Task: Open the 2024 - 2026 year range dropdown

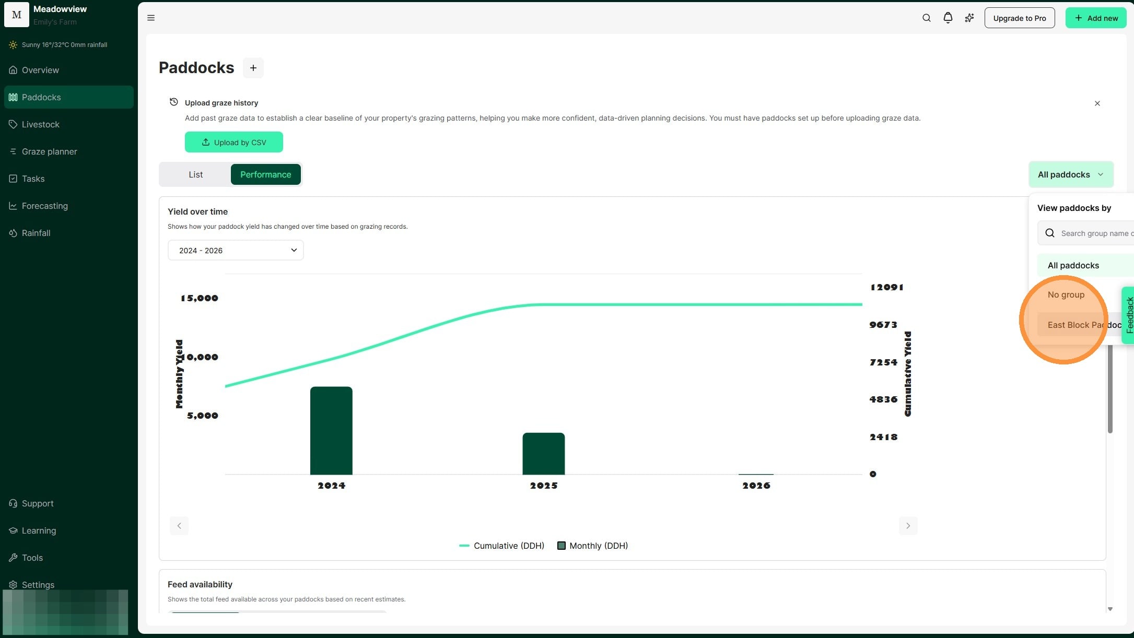Action: point(236,250)
